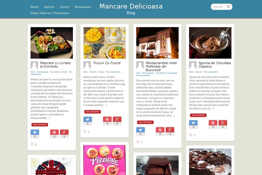Open the Restaurante menu item
The height and width of the screenshot is (175, 262).
(83, 7)
